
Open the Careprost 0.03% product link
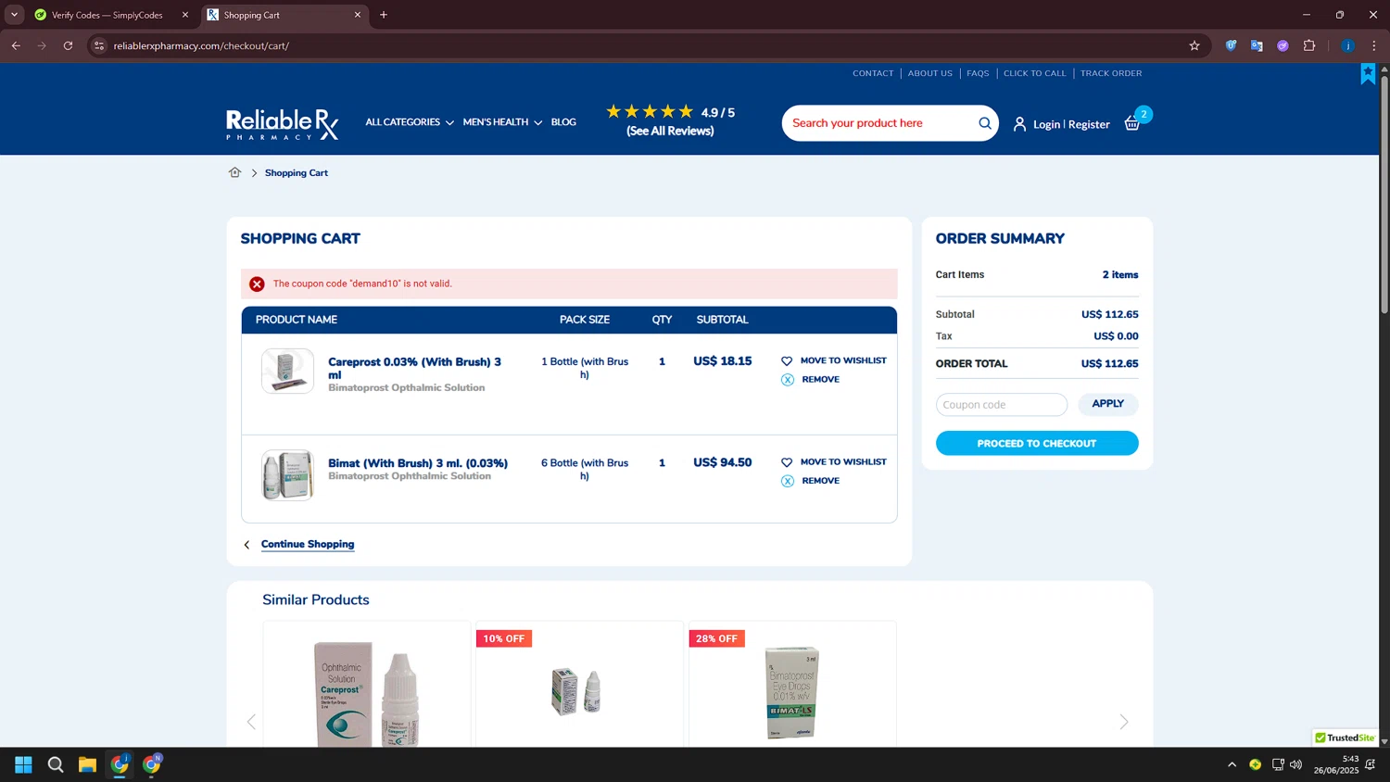(414, 368)
